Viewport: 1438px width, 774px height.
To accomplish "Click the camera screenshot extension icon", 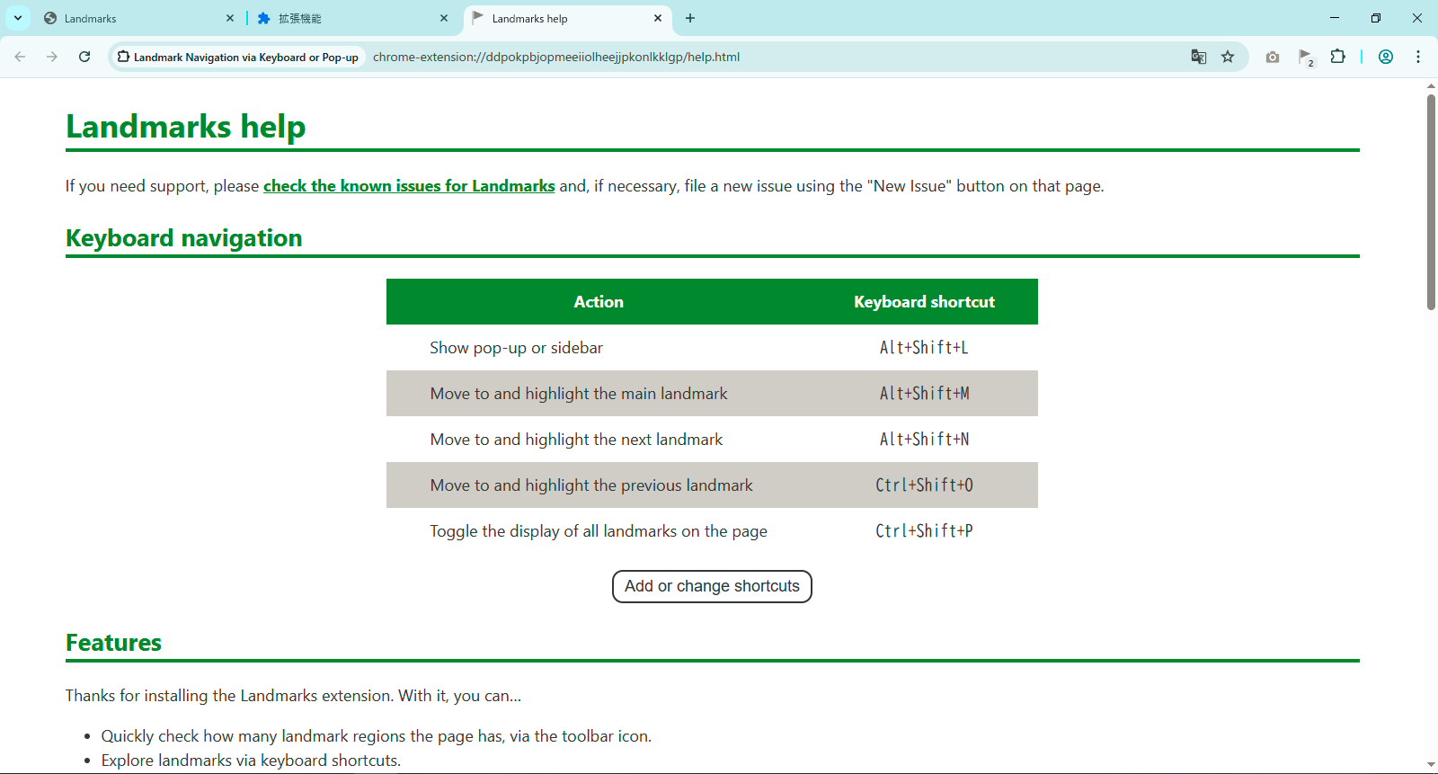I will (x=1273, y=57).
